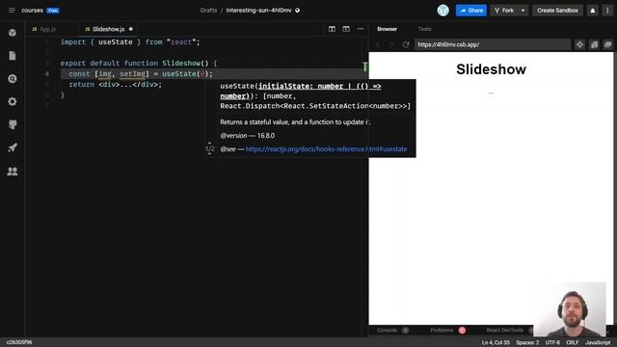Open the React DevTools panel

pos(505,330)
